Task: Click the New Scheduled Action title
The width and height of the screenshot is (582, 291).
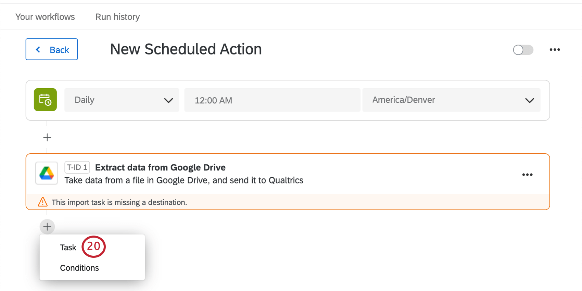Action: point(186,49)
